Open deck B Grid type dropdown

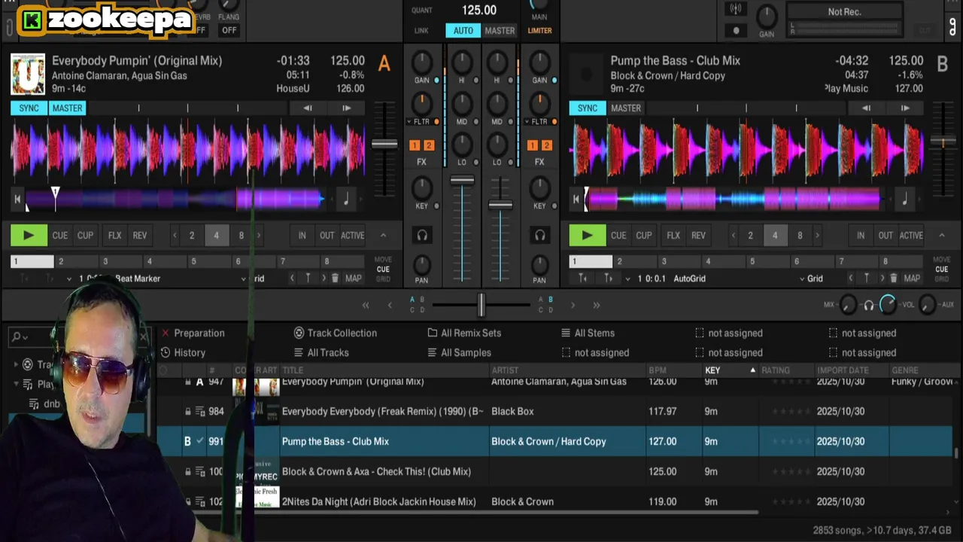pyautogui.click(x=811, y=279)
